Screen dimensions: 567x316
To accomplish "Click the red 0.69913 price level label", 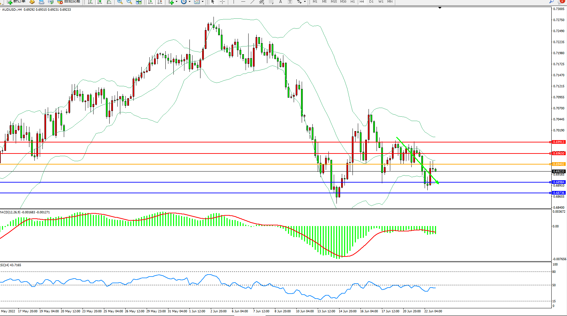I will tap(558, 142).
